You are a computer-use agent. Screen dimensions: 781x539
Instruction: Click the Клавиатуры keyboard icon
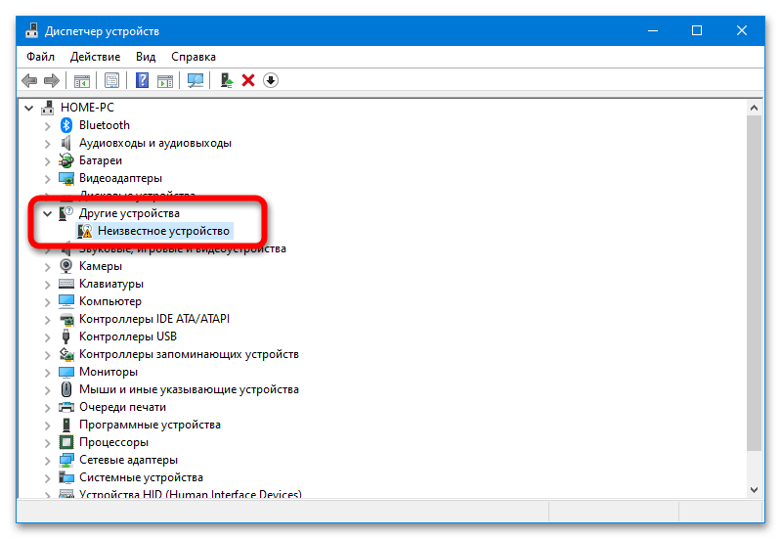tap(66, 284)
